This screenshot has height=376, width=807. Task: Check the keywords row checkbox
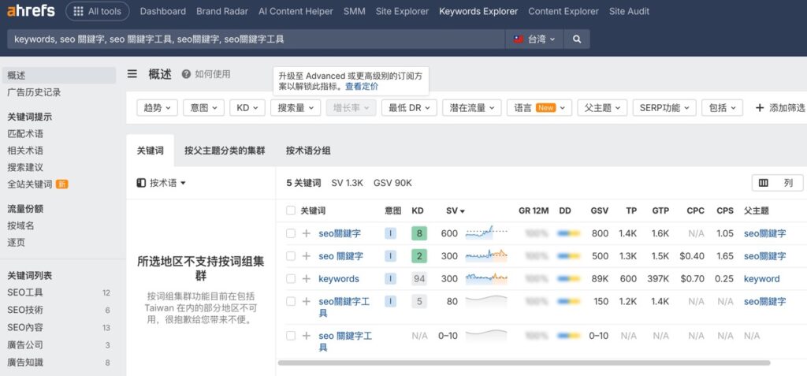[x=291, y=279]
